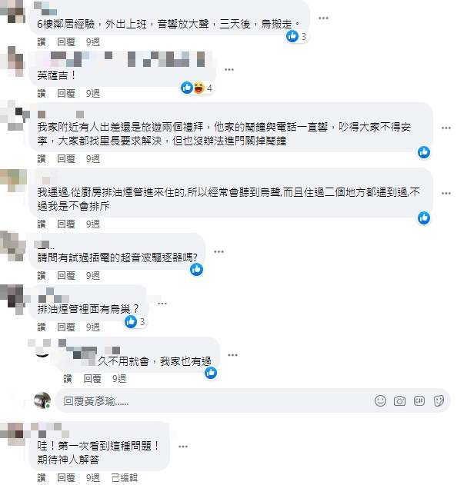Open more options for 哇！第一次看到 comment
Image resolution: width=457 pixels, height=485 pixels.
tap(183, 447)
